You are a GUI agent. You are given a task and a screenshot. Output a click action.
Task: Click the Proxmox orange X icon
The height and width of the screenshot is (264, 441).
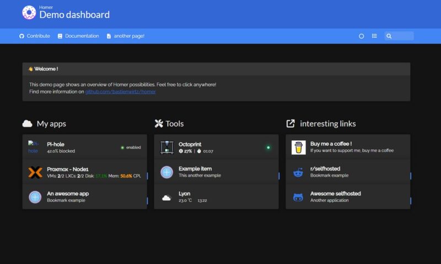[x=35, y=172]
